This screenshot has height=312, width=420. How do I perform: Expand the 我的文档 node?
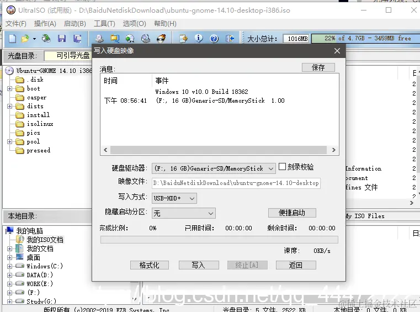point(9,248)
